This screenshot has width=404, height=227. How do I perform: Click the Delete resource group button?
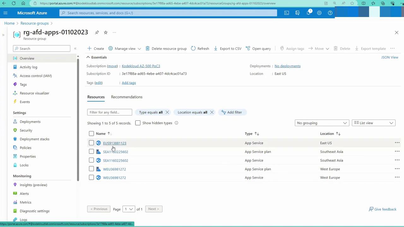pos(166,49)
